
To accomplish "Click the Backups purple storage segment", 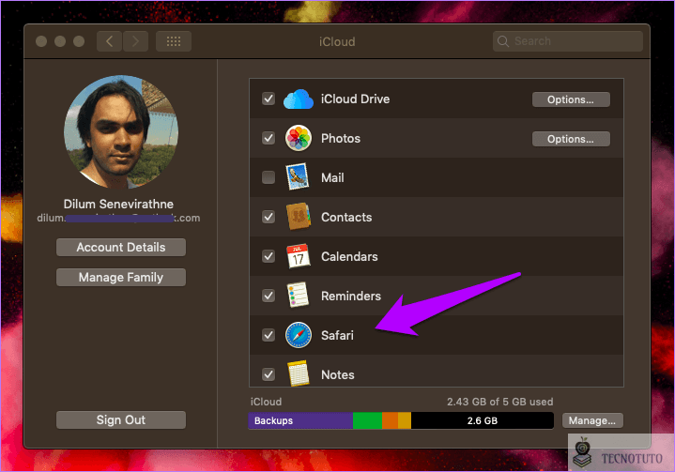I will 300,420.
